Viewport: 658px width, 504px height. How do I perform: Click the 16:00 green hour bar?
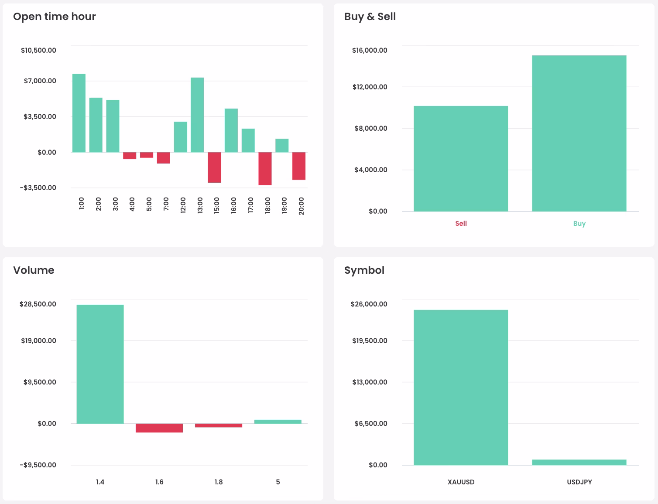[231, 130]
